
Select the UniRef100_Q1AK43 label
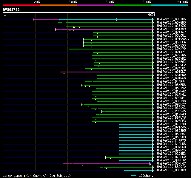[171, 114]
